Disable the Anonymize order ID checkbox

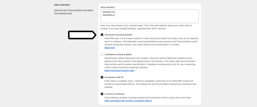coord(102,77)
